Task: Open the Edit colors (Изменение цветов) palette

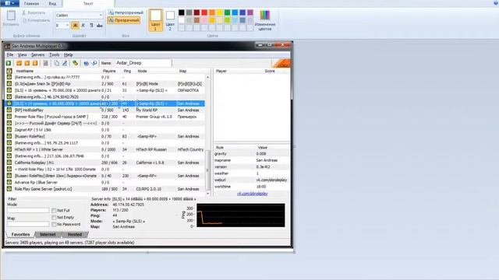Action: pos(265,20)
